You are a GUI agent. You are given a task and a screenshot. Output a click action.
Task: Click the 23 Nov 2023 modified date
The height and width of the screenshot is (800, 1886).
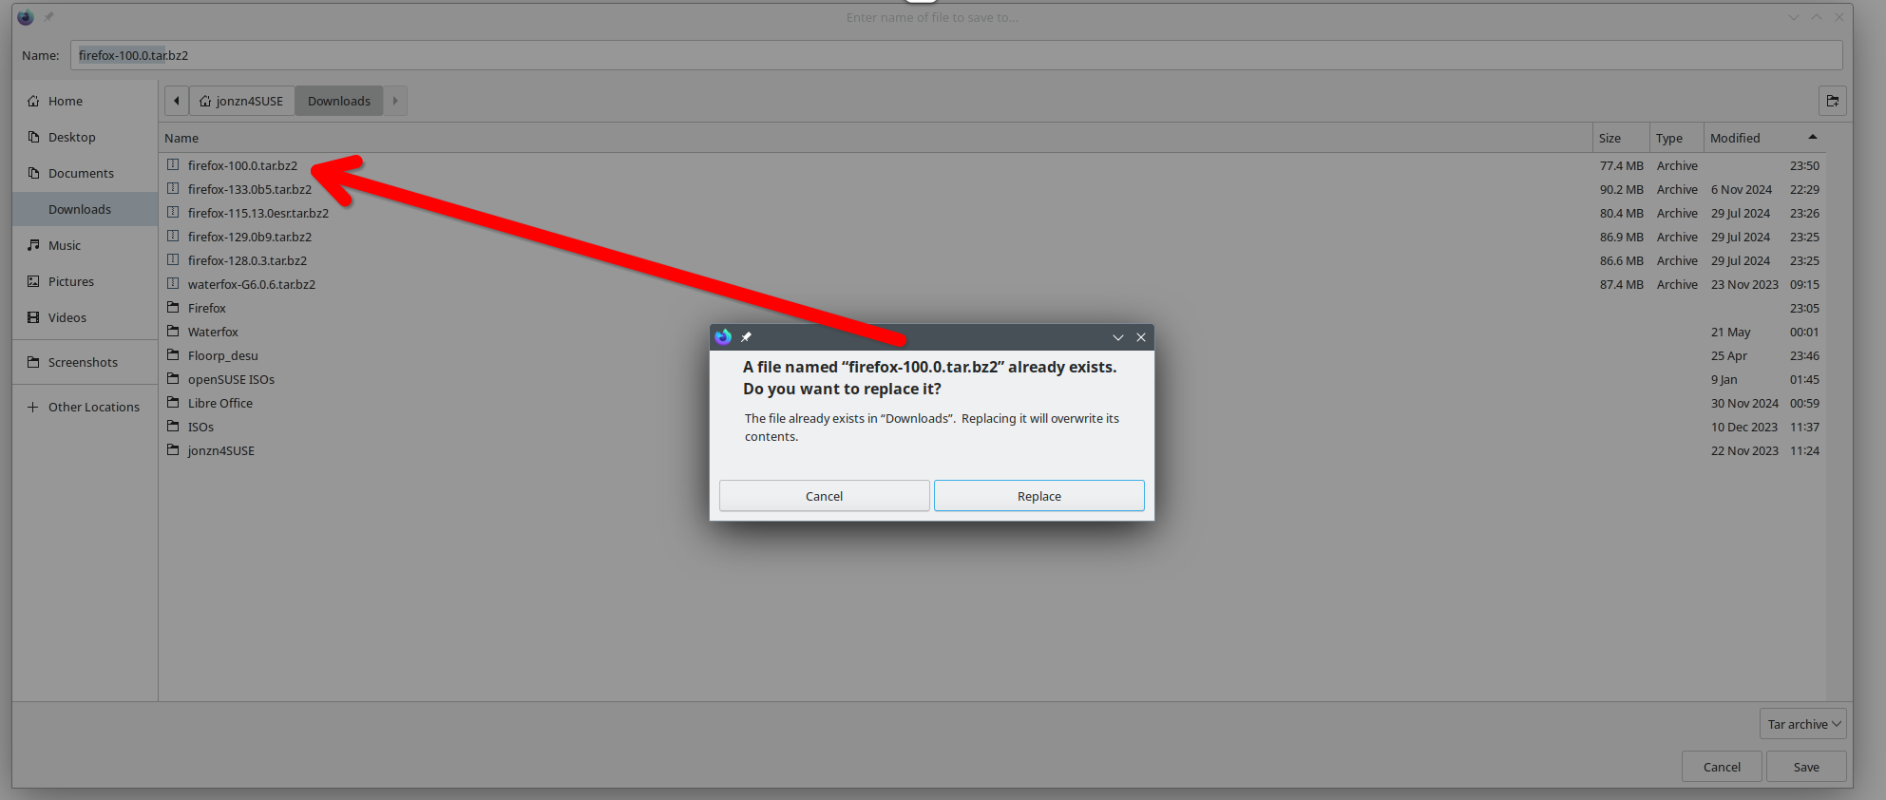pyautogui.click(x=1744, y=284)
